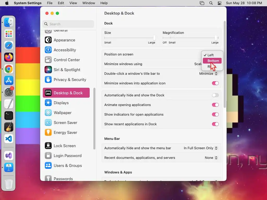The width and height of the screenshot is (267, 200).
Task: Launch Launchpad from the Dock
Action: 9,34
